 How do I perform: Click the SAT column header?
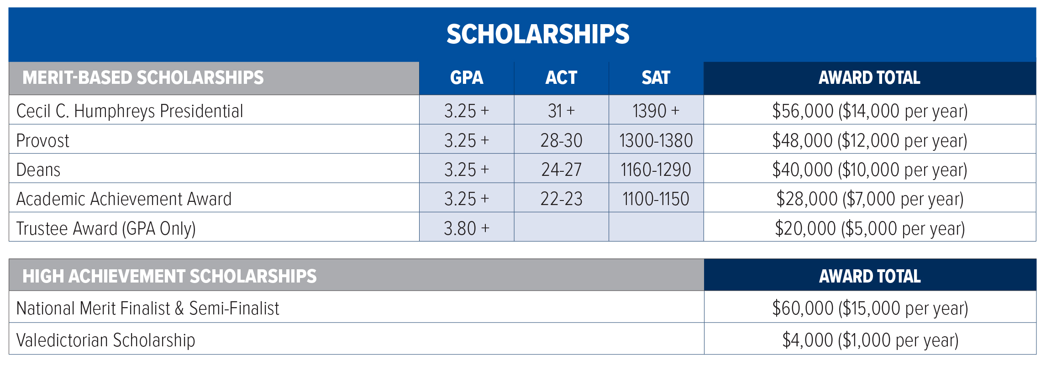656,78
